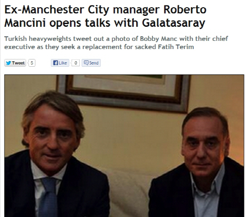Click the Bobby Manc text in the subheading
This screenshot has width=245, height=217.
pyautogui.click(x=158, y=39)
